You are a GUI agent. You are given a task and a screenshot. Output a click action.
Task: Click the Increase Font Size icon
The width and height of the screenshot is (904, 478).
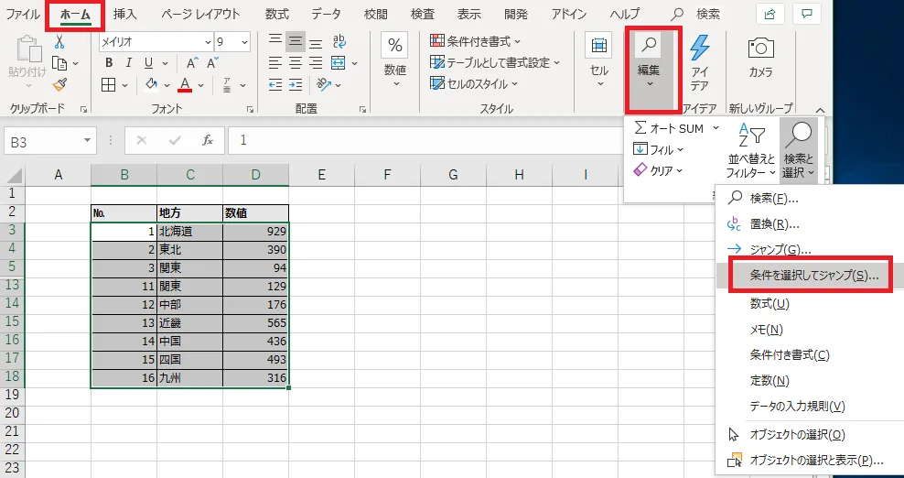coord(193,63)
